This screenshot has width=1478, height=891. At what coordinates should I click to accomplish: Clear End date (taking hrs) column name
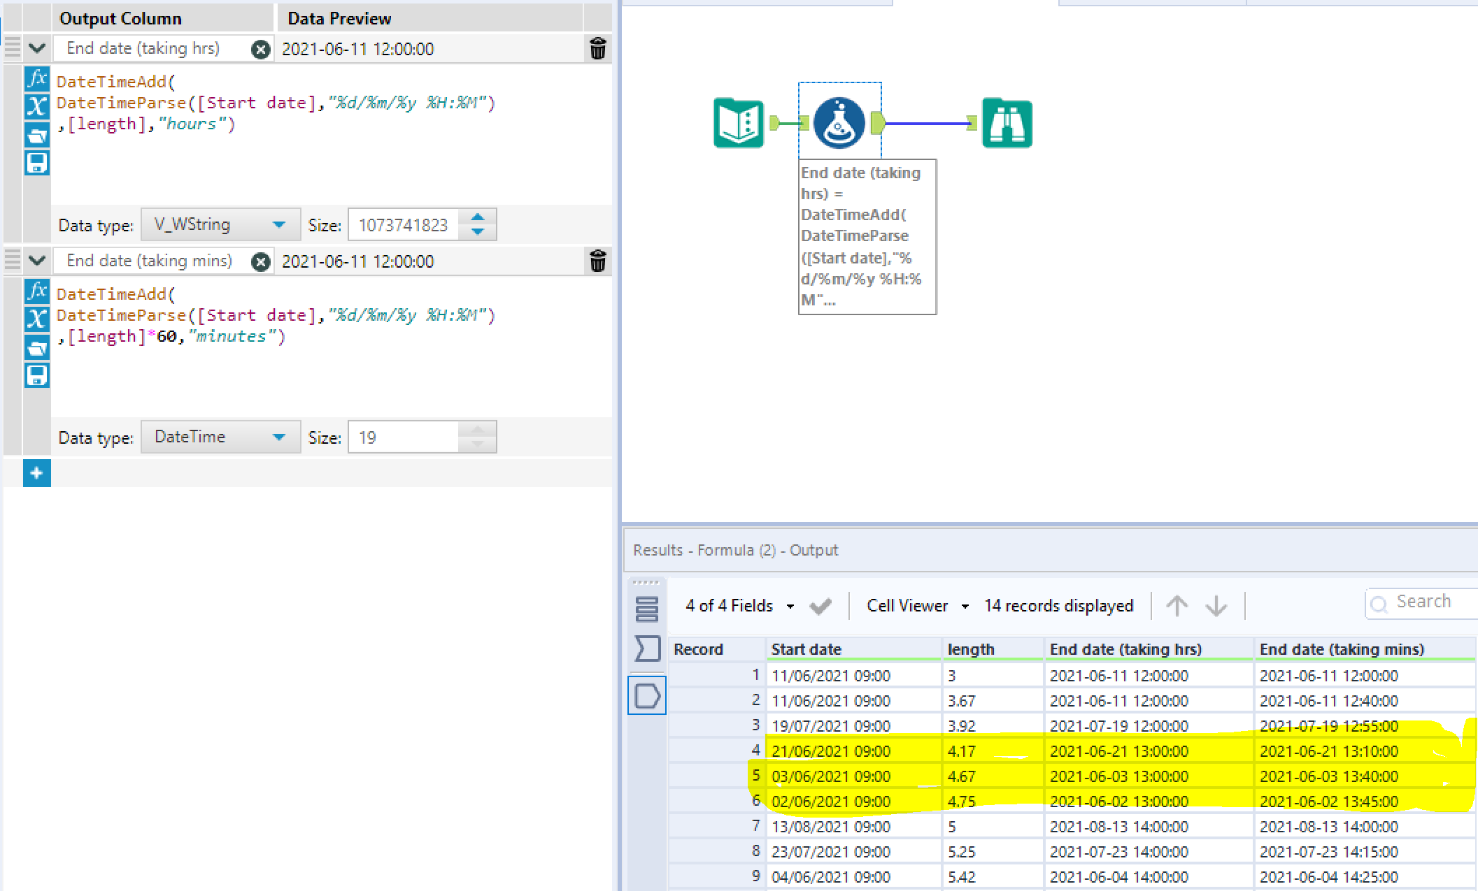click(x=261, y=49)
